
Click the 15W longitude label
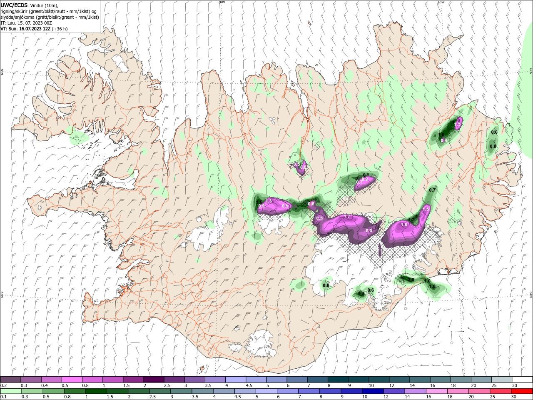click(441, 2)
